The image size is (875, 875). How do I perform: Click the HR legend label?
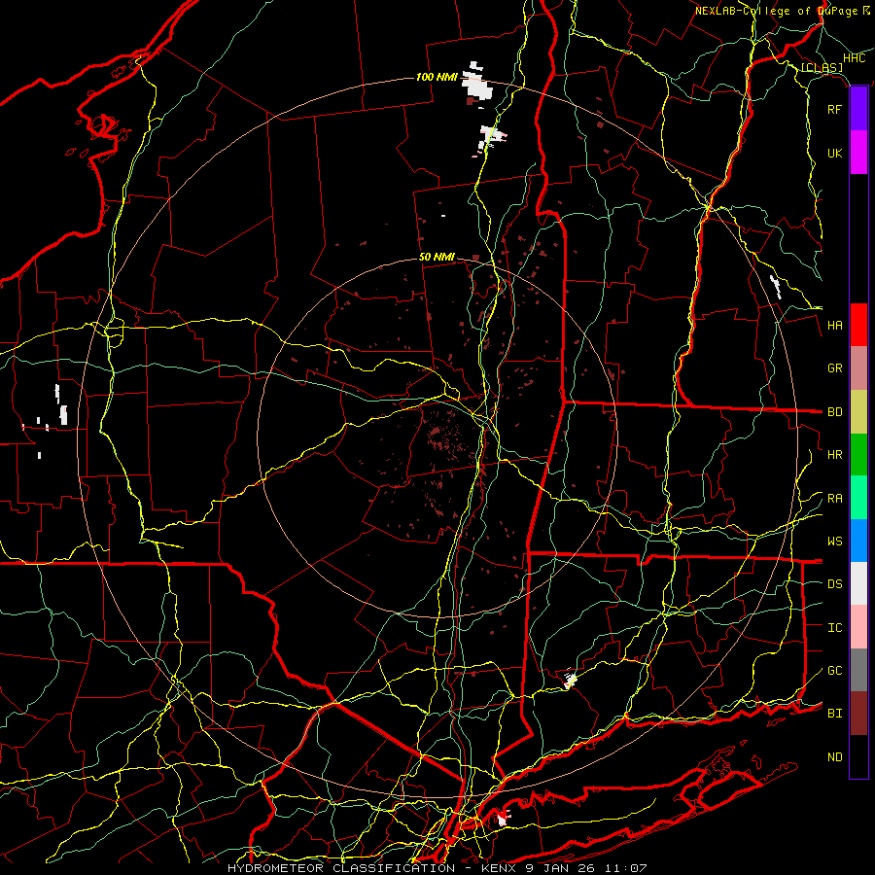[834, 455]
